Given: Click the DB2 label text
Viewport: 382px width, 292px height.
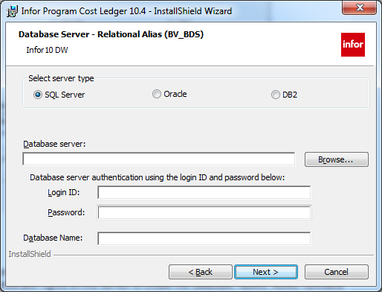Looking at the screenshot, I should click(x=290, y=95).
